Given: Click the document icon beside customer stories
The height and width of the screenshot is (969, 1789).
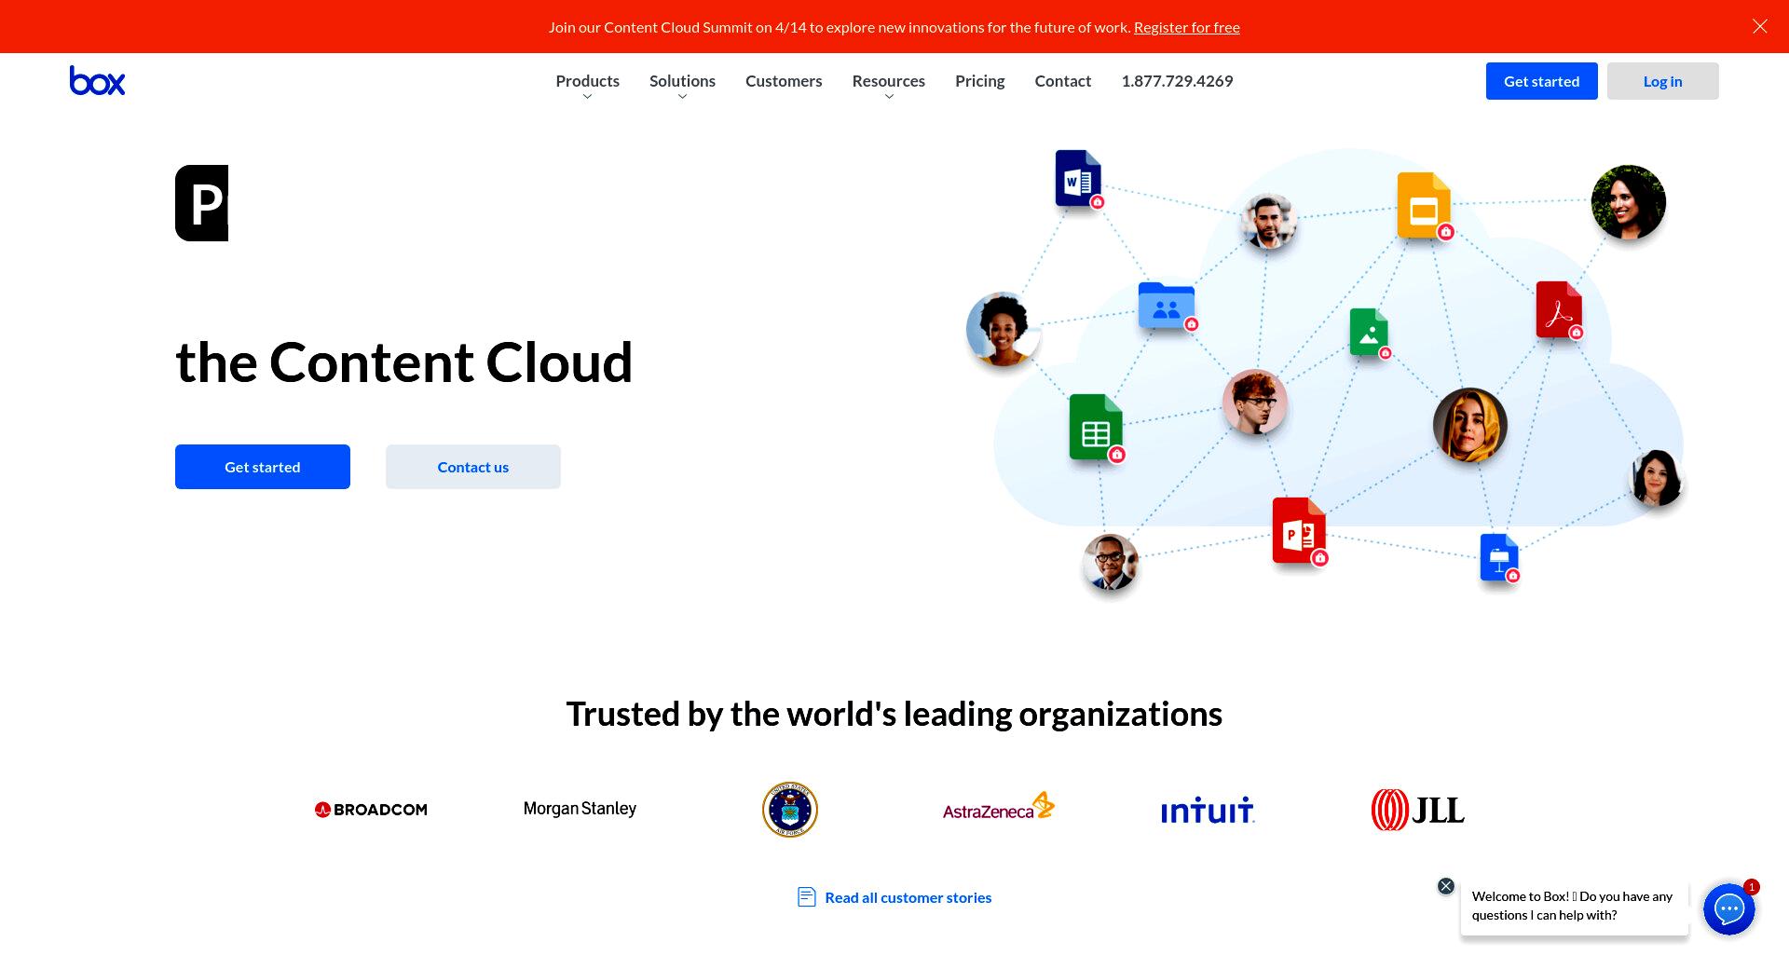Looking at the screenshot, I should click(x=807, y=897).
